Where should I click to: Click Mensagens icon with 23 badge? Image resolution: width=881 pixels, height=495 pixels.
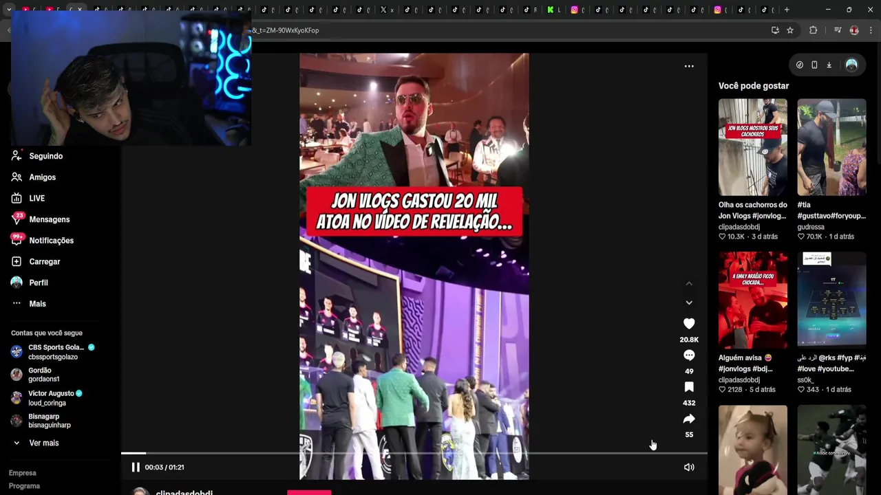(17, 219)
